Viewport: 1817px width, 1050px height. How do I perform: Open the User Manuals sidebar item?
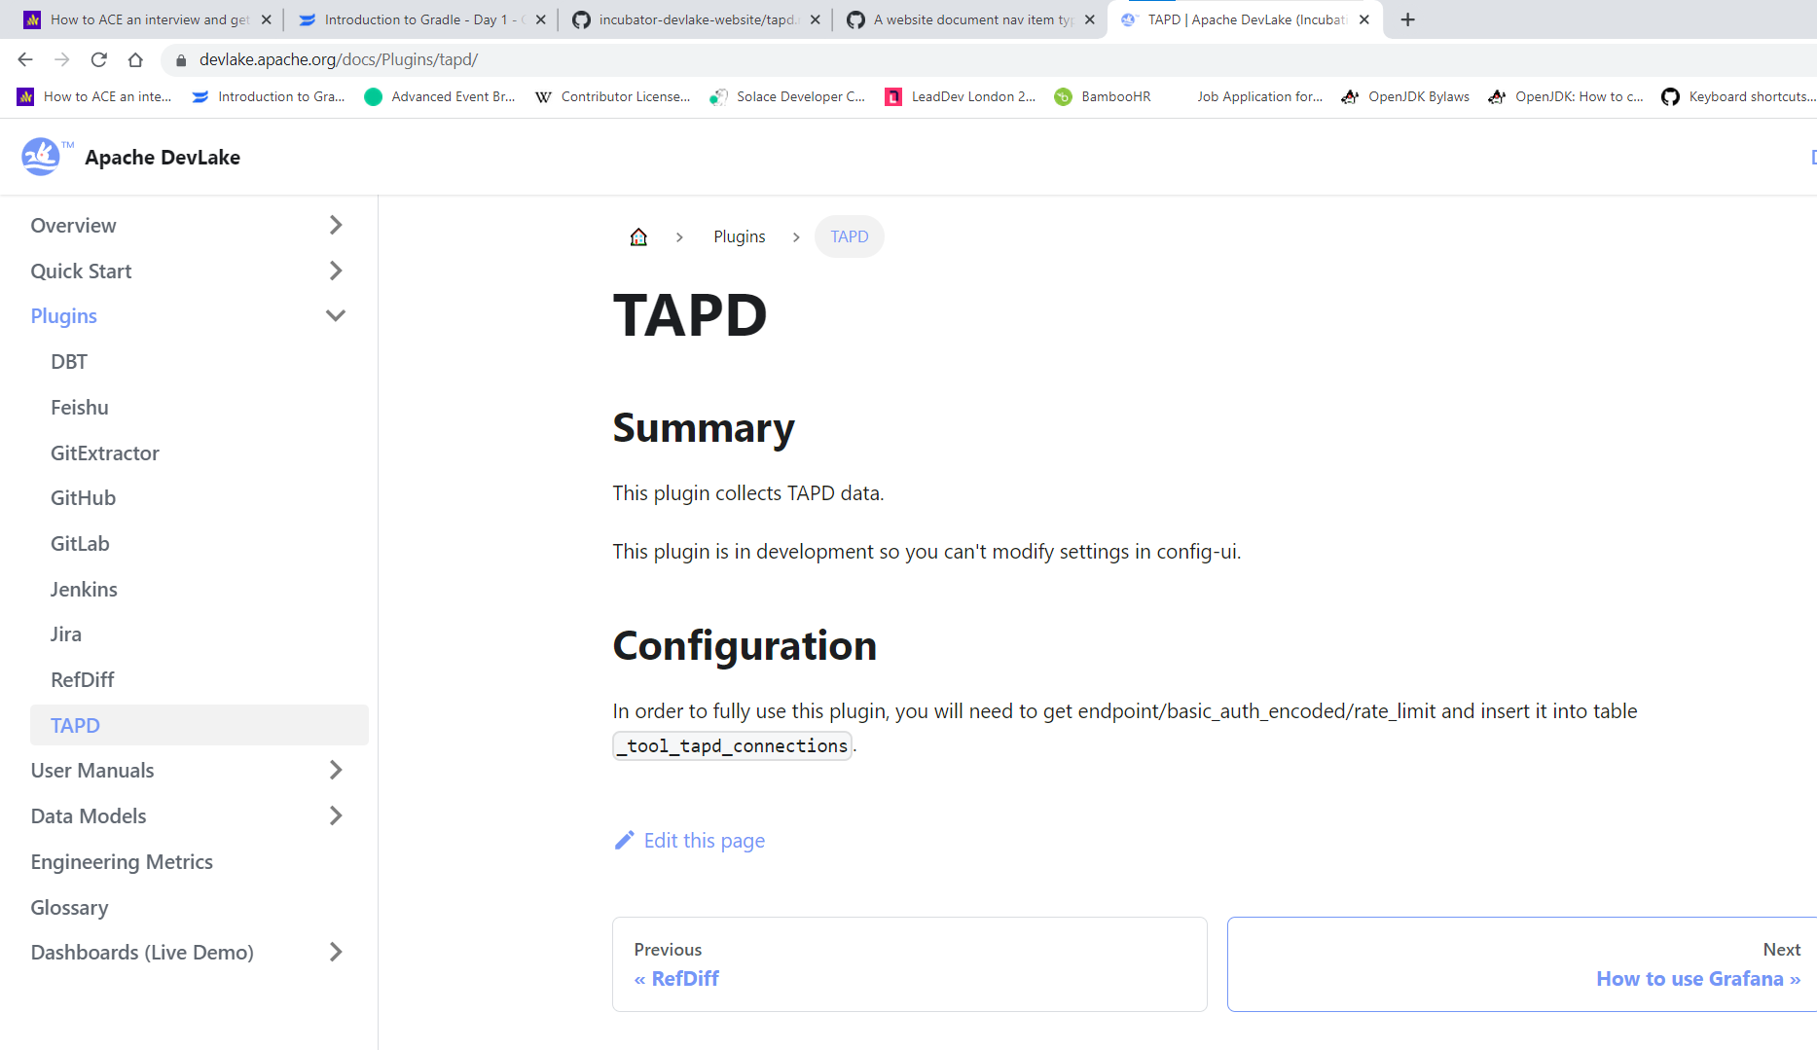pyautogui.click(x=92, y=770)
